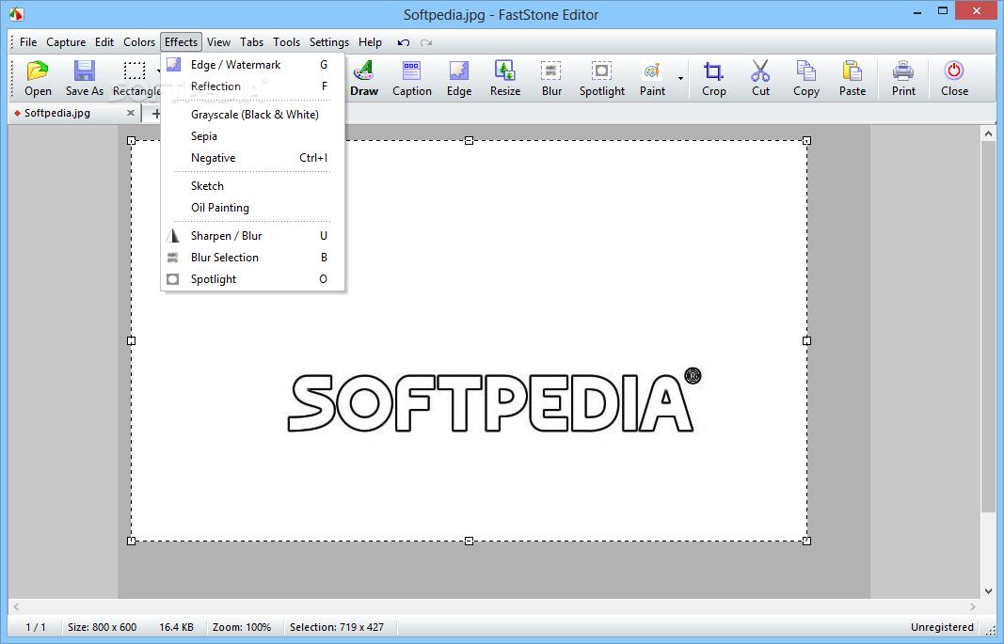Click the right-middle selection handle

pos(806,341)
